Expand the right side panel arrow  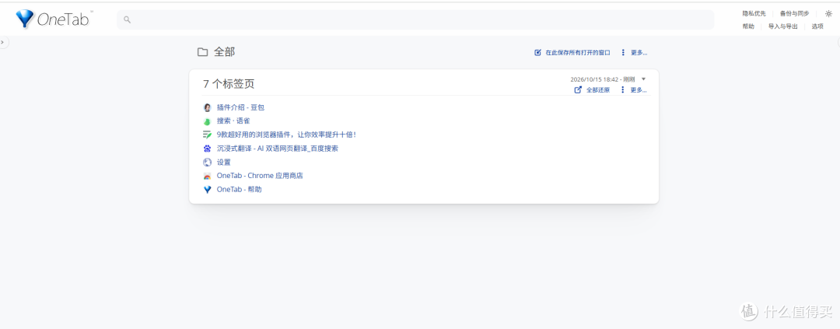tap(838, 42)
